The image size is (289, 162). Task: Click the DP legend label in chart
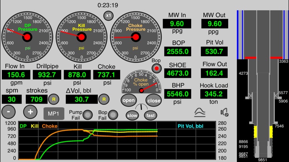(x=23, y=126)
